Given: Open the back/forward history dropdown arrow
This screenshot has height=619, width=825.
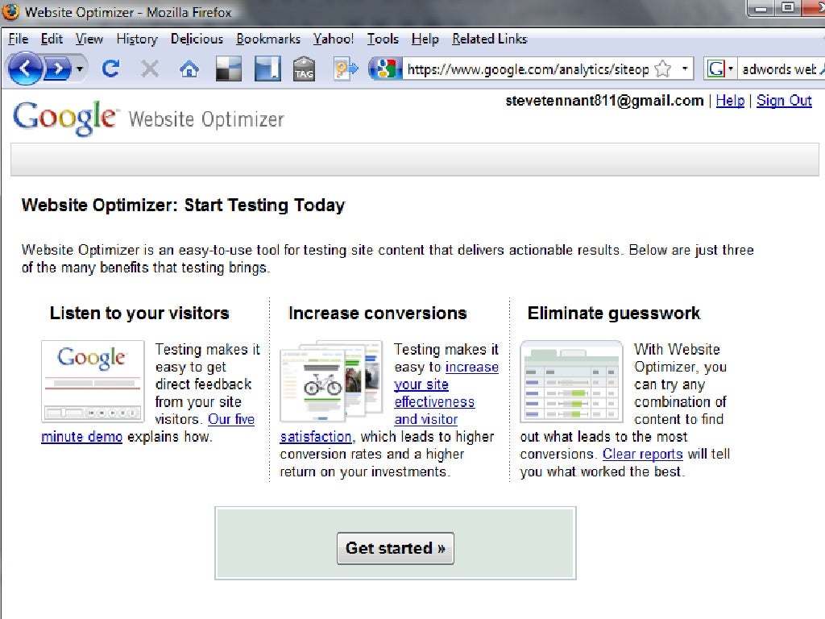Looking at the screenshot, I should 80,69.
